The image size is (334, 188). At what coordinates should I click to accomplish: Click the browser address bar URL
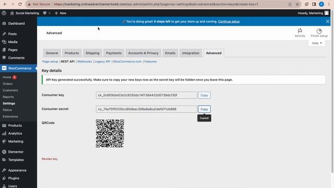tap(156, 4)
